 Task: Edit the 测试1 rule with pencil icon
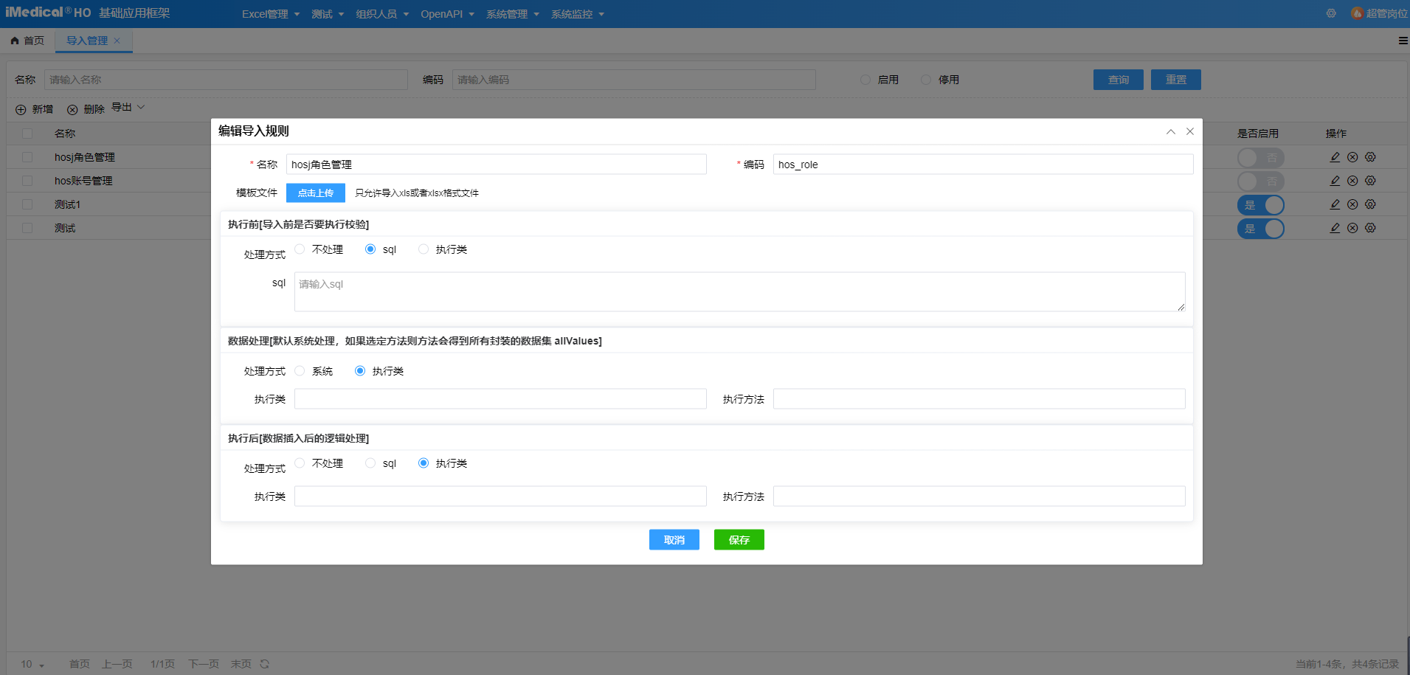coord(1333,204)
